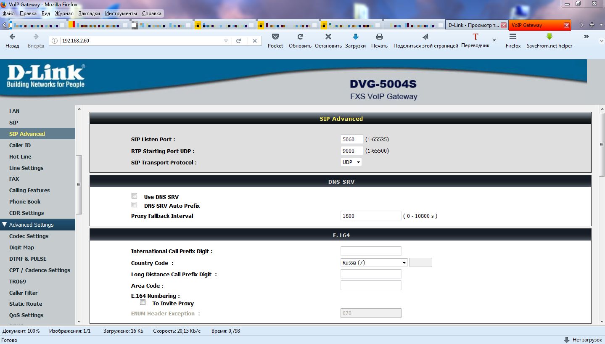Open the SIP Transport Protocol dropdown
The height and width of the screenshot is (344, 605).
(351, 162)
